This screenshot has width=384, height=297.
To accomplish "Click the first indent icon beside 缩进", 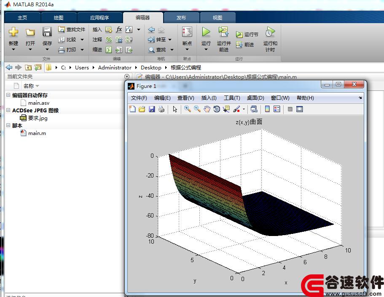I will point(109,50).
